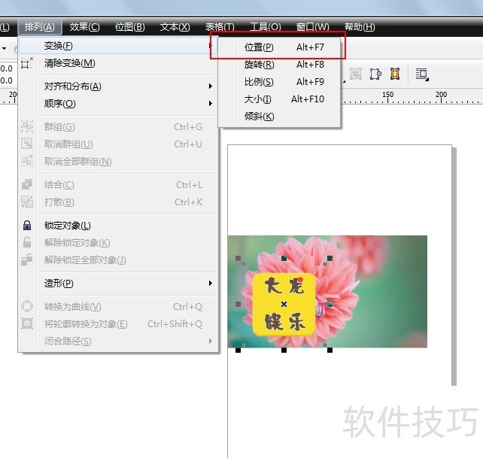This screenshot has width=483, height=458.
Task: Click the padlock icon for 锁定对象
Action: (x=27, y=226)
